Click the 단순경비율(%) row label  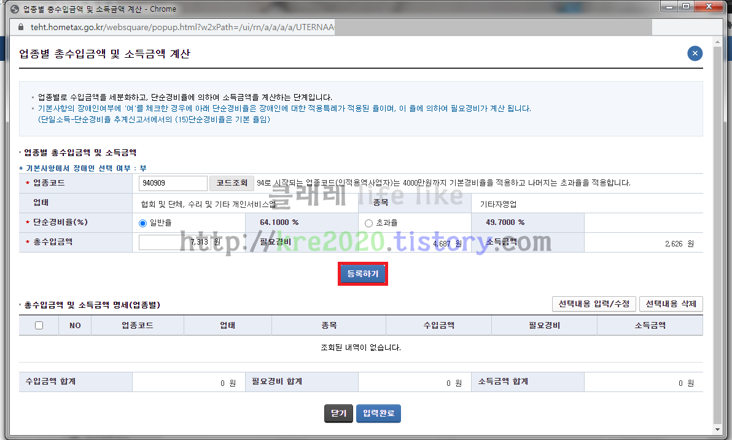point(60,222)
